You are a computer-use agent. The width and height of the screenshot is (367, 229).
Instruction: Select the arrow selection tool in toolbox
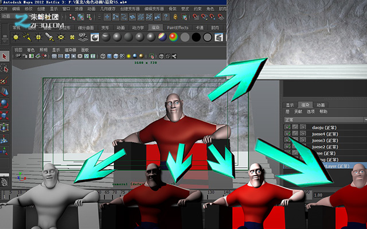[x=5, y=56]
